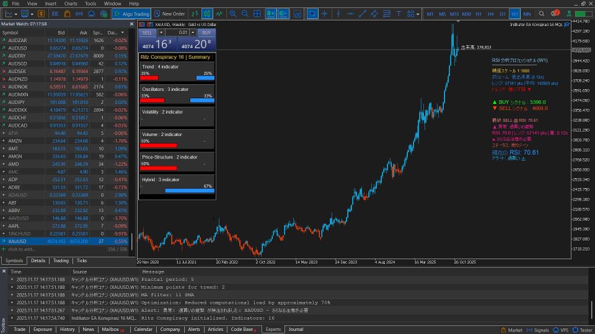This screenshot has height=334, width=595.
Task: Open the Market shopping bag icon
Action: pos(67,14)
